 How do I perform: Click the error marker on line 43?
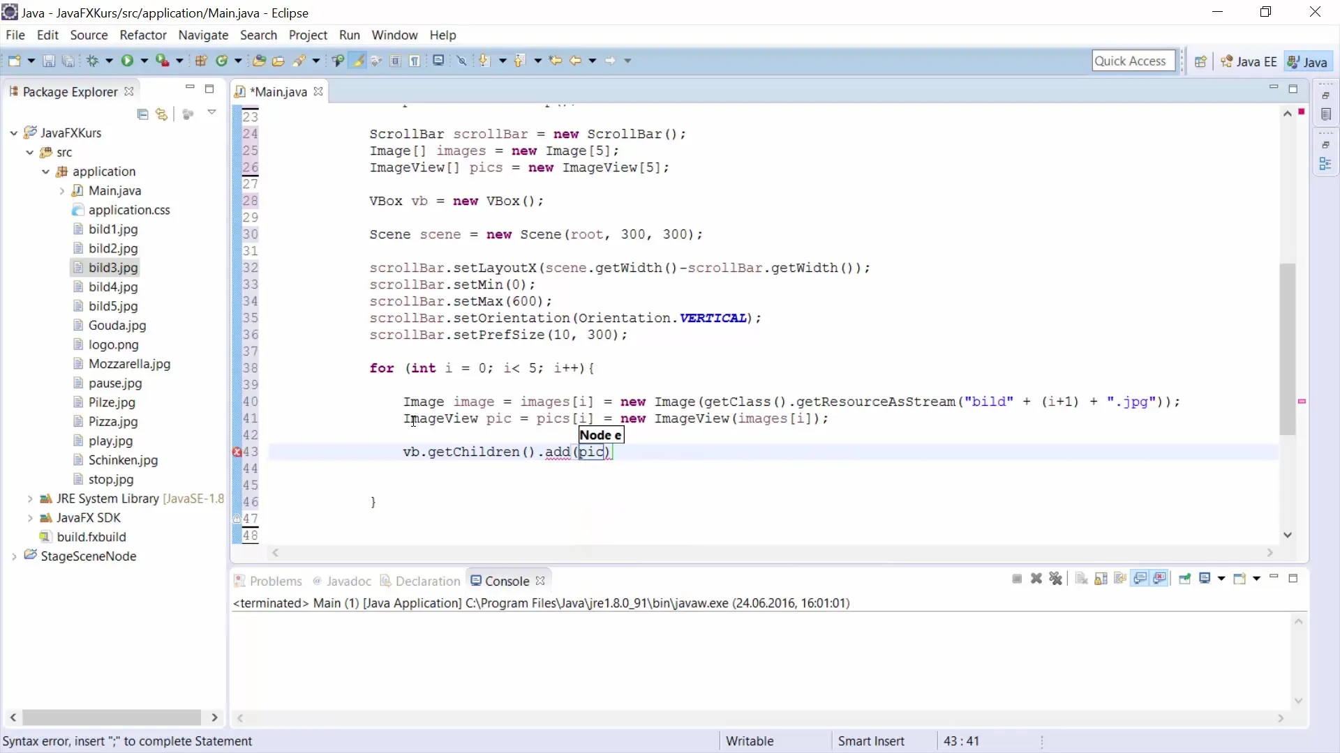(x=237, y=452)
